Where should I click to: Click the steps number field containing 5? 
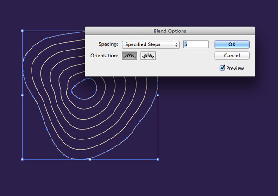tap(196, 44)
